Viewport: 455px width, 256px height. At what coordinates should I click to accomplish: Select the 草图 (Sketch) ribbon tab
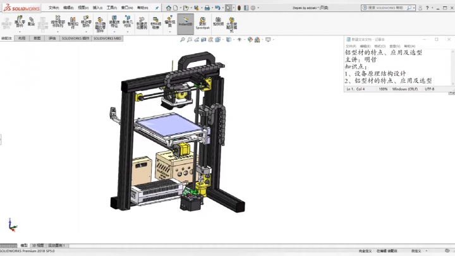click(37, 39)
